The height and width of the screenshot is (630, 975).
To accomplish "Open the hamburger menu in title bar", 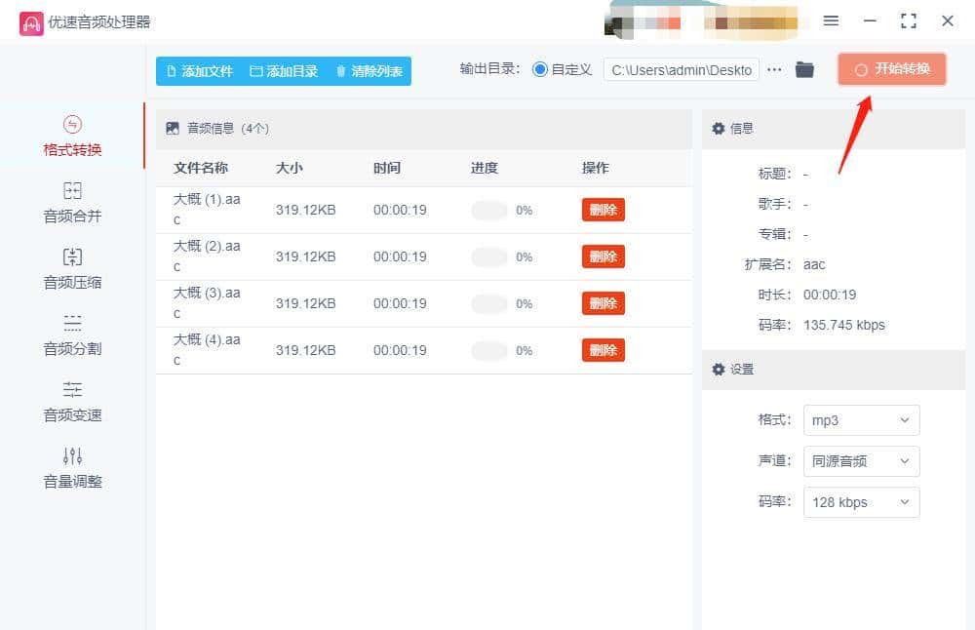I will pyautogui.click(x=831, y=21).
